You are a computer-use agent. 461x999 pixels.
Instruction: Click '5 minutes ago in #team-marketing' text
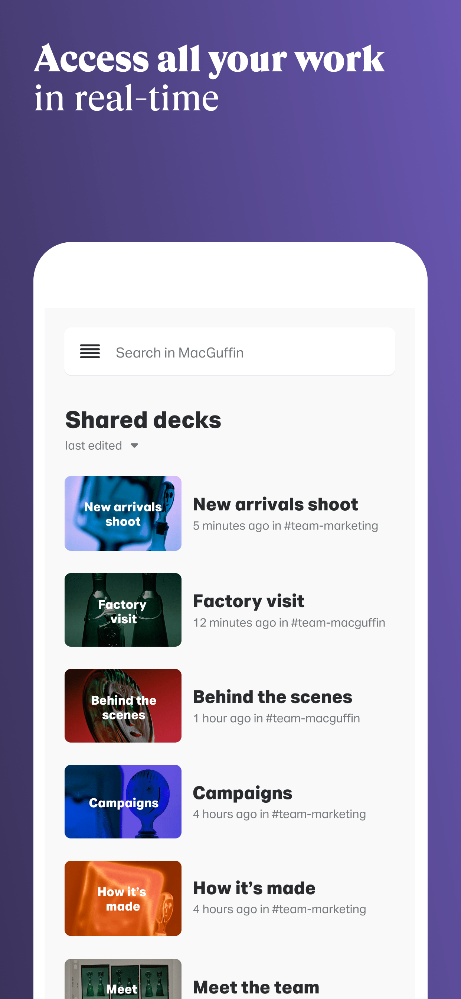click(285, 526)
